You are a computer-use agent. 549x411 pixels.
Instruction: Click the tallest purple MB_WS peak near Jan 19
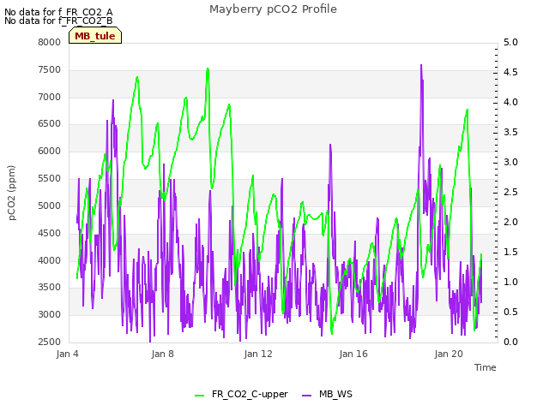[x=421, y=65]
